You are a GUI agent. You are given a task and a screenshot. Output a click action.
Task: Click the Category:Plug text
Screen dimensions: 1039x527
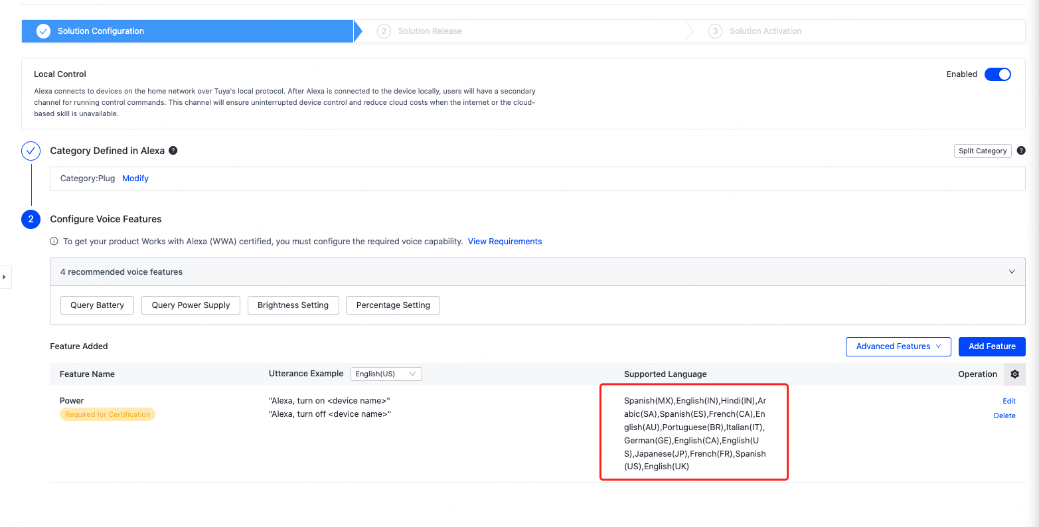coord(88,179)
